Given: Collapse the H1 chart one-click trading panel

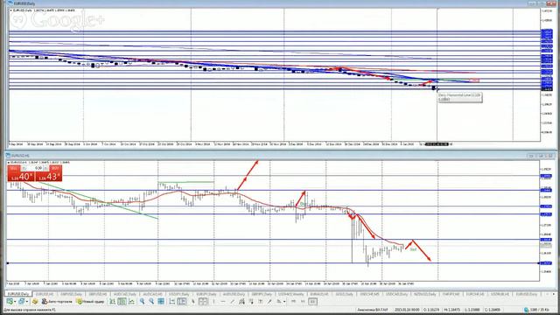Looking at the screenshot, I should click(x=9, y=163).
